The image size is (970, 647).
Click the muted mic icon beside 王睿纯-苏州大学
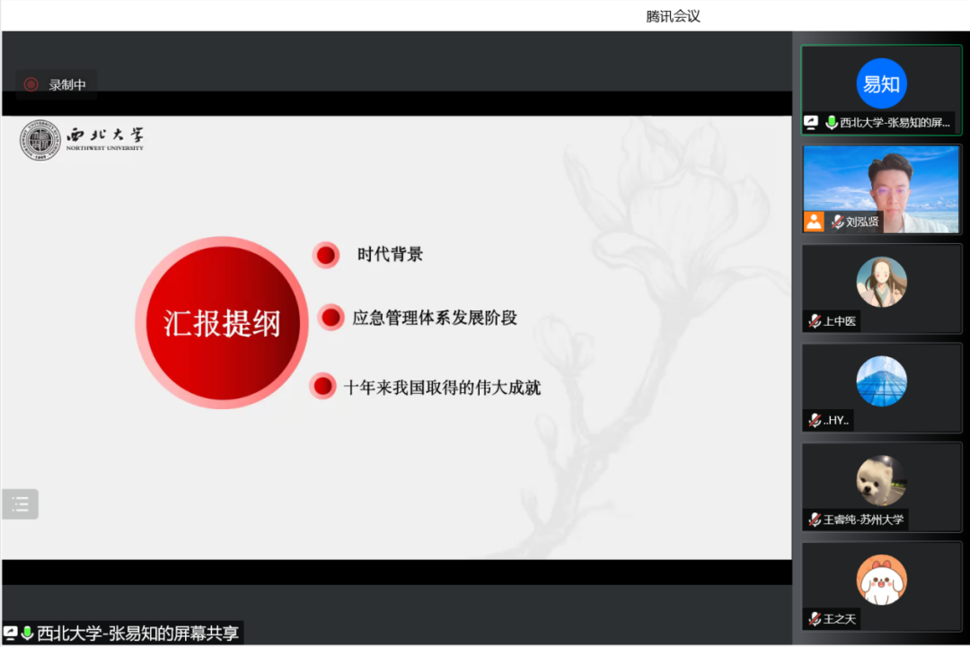(x=815, y=520)
